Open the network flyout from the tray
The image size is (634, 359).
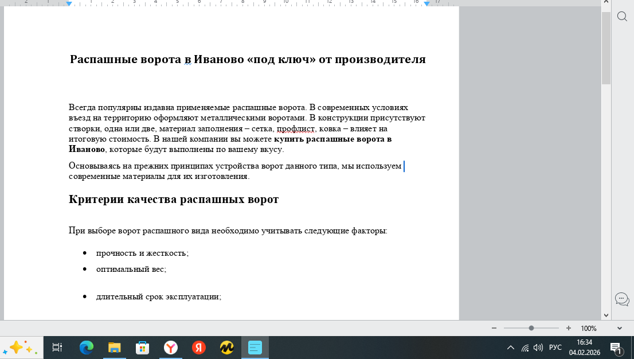click(x=525, y=347)
